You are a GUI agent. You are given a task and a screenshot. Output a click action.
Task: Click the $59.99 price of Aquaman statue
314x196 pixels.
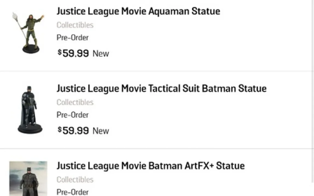(x=73, y=53)
